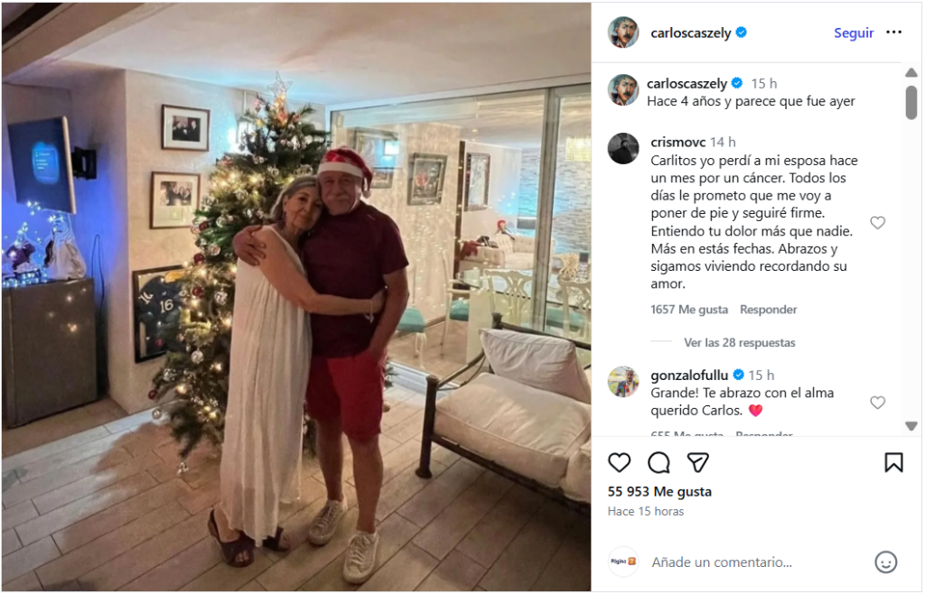The width and height of the screenshot is (925, 594).
Task: Open the three-dot more options menu
Action: (x=893, y=32)
